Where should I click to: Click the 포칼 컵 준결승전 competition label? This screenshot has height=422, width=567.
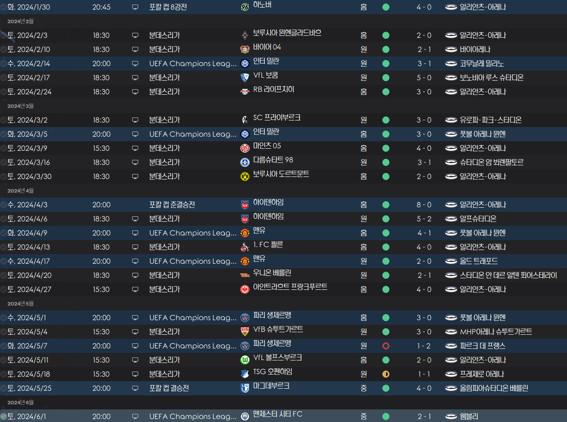[172, 205]
